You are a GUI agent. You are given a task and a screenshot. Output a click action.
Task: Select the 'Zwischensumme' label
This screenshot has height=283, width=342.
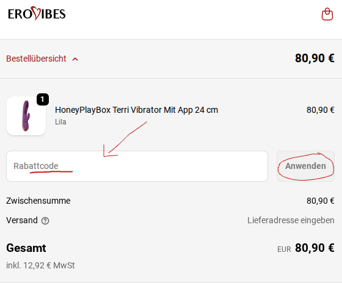pos(38,201)
